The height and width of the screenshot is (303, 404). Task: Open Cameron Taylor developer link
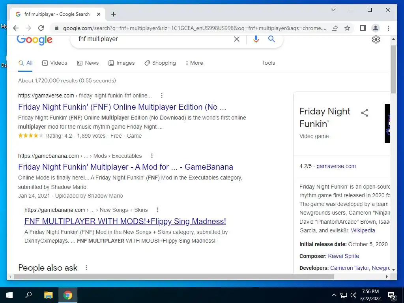(350, 268)
